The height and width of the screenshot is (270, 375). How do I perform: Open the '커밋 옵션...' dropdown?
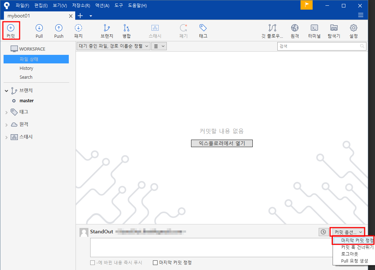coord(348,232)
